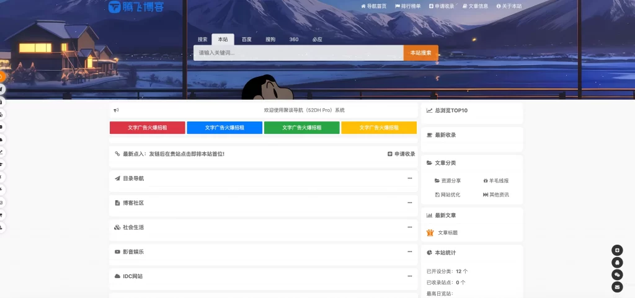The height and width of the screenshot is (298, 635).
Task: Click the paper plane icon of 目录导航
Action: pos(117,178)
